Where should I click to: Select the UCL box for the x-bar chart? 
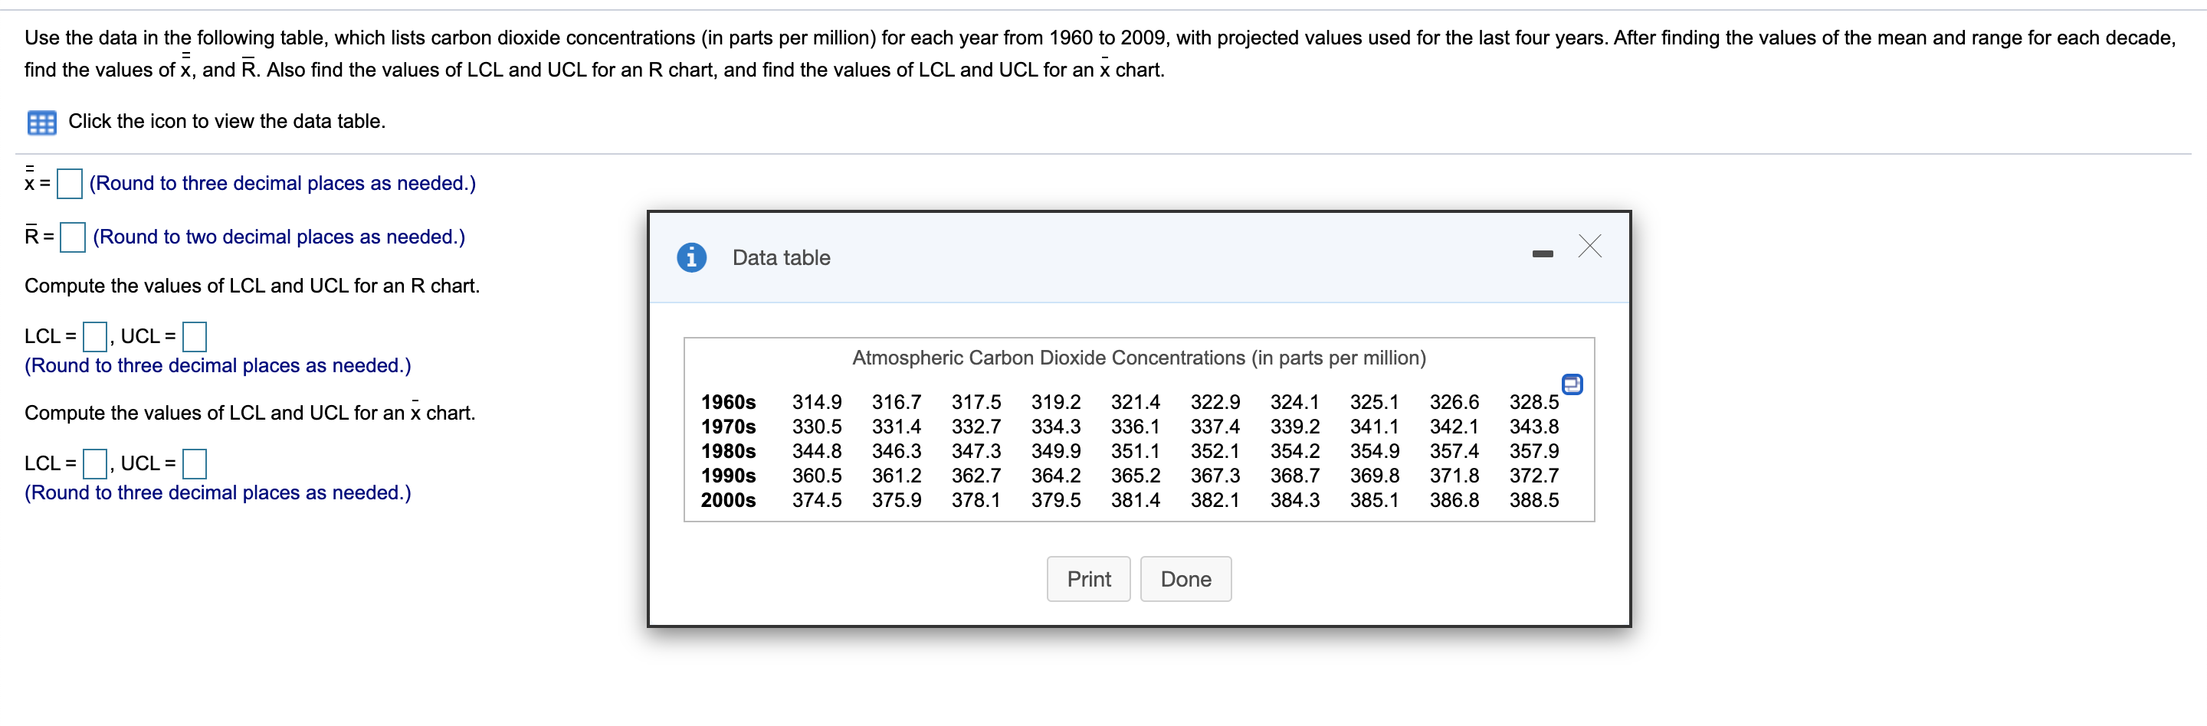195,463
